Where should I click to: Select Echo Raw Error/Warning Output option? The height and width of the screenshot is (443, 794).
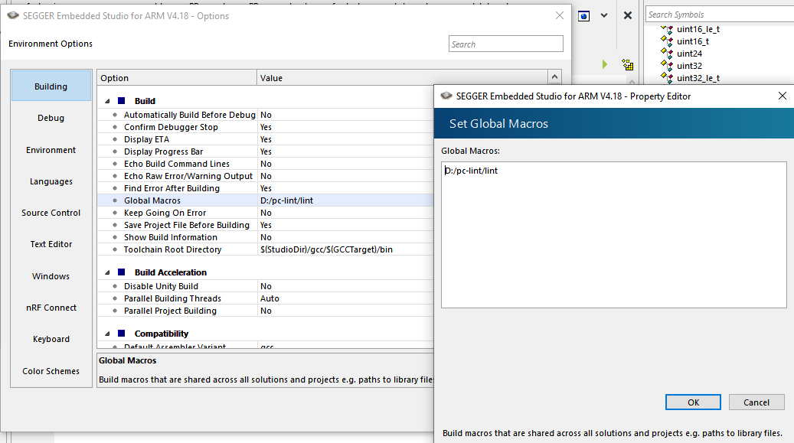[188, 176]
